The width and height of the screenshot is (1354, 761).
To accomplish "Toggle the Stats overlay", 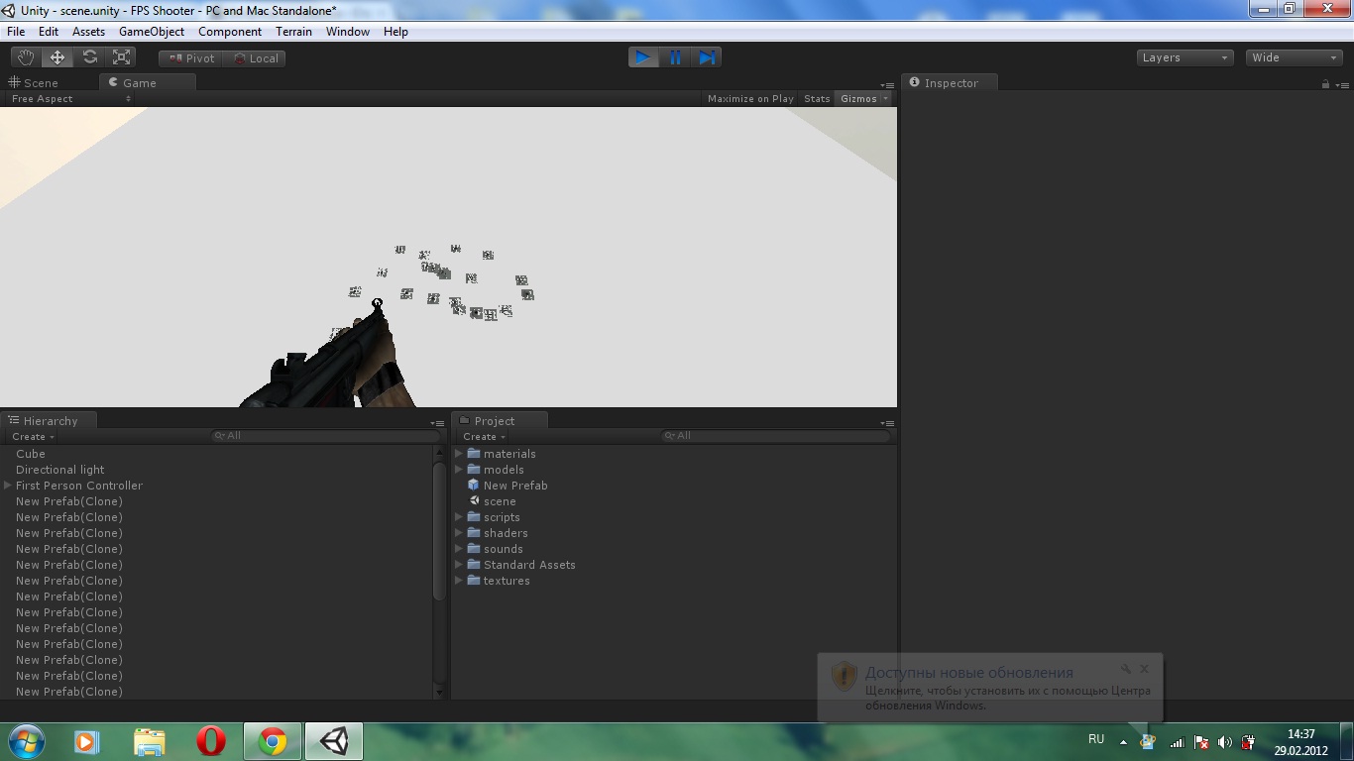I will [817, 99].
